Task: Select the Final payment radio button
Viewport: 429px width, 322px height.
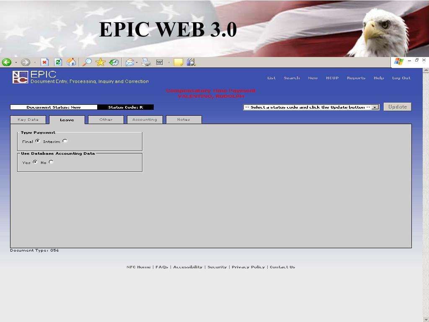Action: point(38,141)
